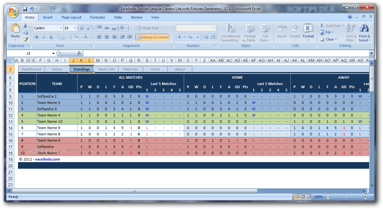Switch to Normal view in status bar
383x209 pixels.
[x=297, y=197]
